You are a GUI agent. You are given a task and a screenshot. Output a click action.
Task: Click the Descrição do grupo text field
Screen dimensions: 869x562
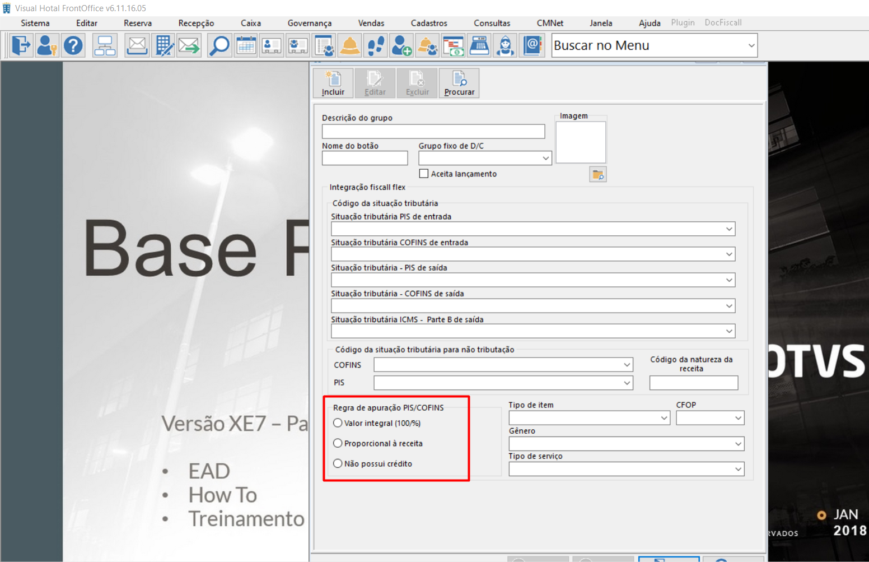click(x=433, y=131)
